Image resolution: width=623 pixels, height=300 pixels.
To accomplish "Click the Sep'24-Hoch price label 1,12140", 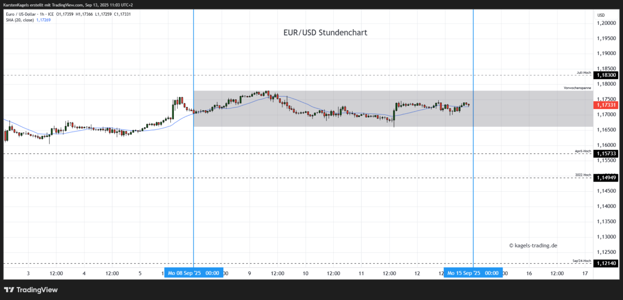I will pos(606,263).
